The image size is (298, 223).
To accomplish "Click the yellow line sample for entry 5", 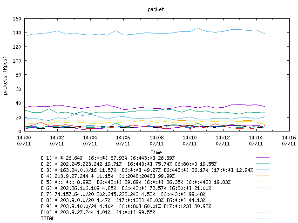I will pyautogui.click(x=263, y=182).
